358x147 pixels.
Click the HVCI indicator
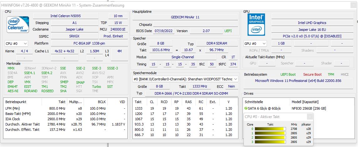(x=345, y=74)
